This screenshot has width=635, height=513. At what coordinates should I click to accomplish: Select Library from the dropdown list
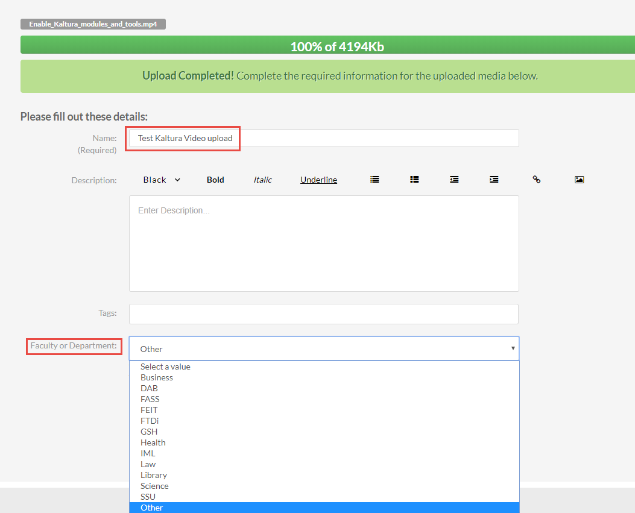(x=154, y=475)
